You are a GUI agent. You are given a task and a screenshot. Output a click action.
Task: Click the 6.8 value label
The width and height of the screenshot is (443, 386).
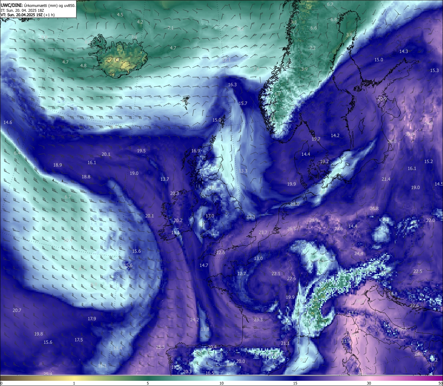(x=334, y=19)
